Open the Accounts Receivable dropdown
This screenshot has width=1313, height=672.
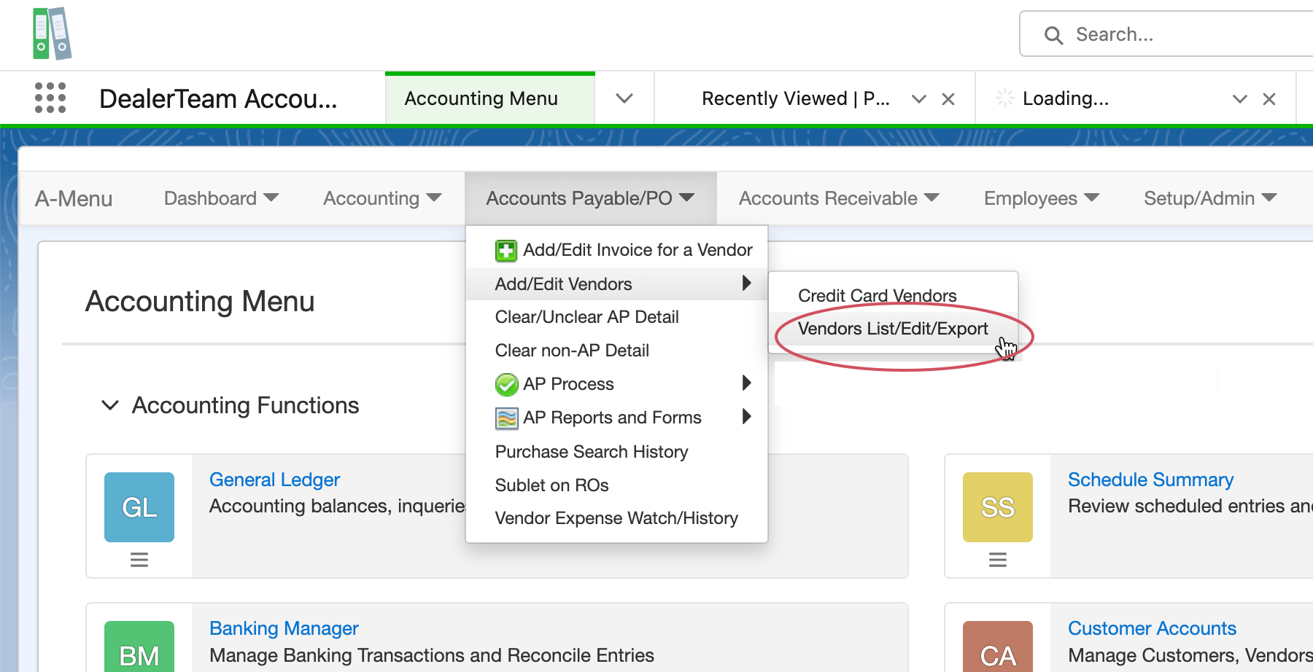tap(839, 198)
